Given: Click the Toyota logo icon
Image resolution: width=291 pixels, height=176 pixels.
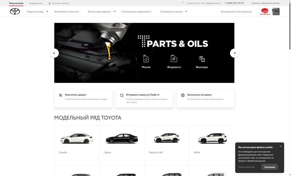Looking at the screenshot, I should click(15, 12).
